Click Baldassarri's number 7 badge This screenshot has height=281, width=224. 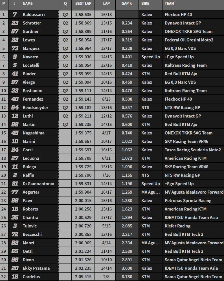pyautogui.click(x=15, y=15)
